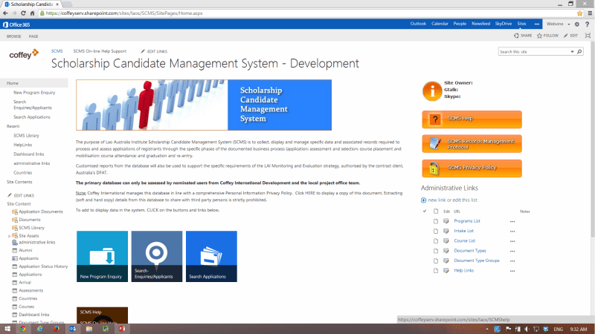
Task: Open the Programs List link
Action: pyautogui.click(x=467, y=220)
